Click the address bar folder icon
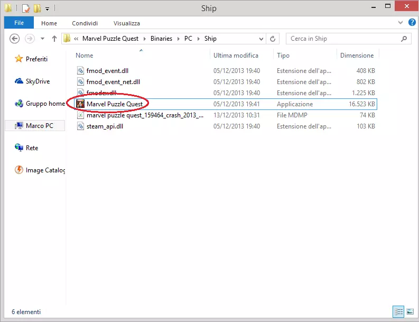 pos(67,39)
